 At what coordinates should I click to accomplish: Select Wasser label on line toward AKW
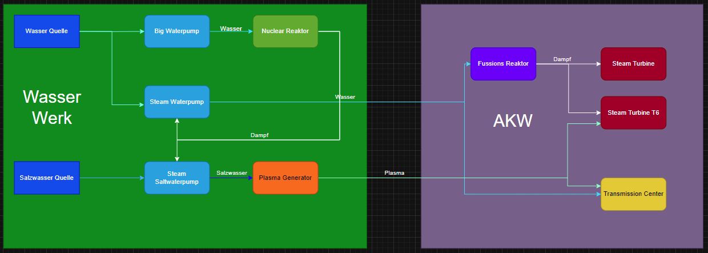coord(345,97)
